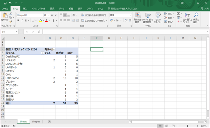
Task: Expand the Name Box dropdown
Action: [17, 32]
